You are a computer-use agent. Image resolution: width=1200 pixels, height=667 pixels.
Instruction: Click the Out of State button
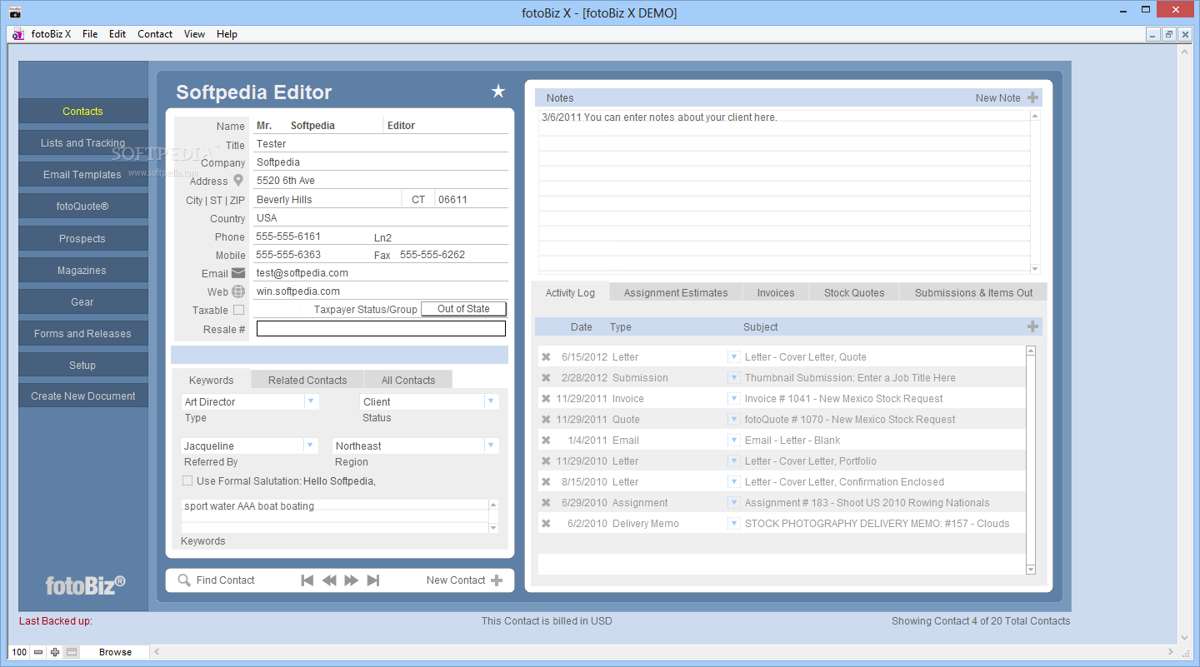(463, 309)
